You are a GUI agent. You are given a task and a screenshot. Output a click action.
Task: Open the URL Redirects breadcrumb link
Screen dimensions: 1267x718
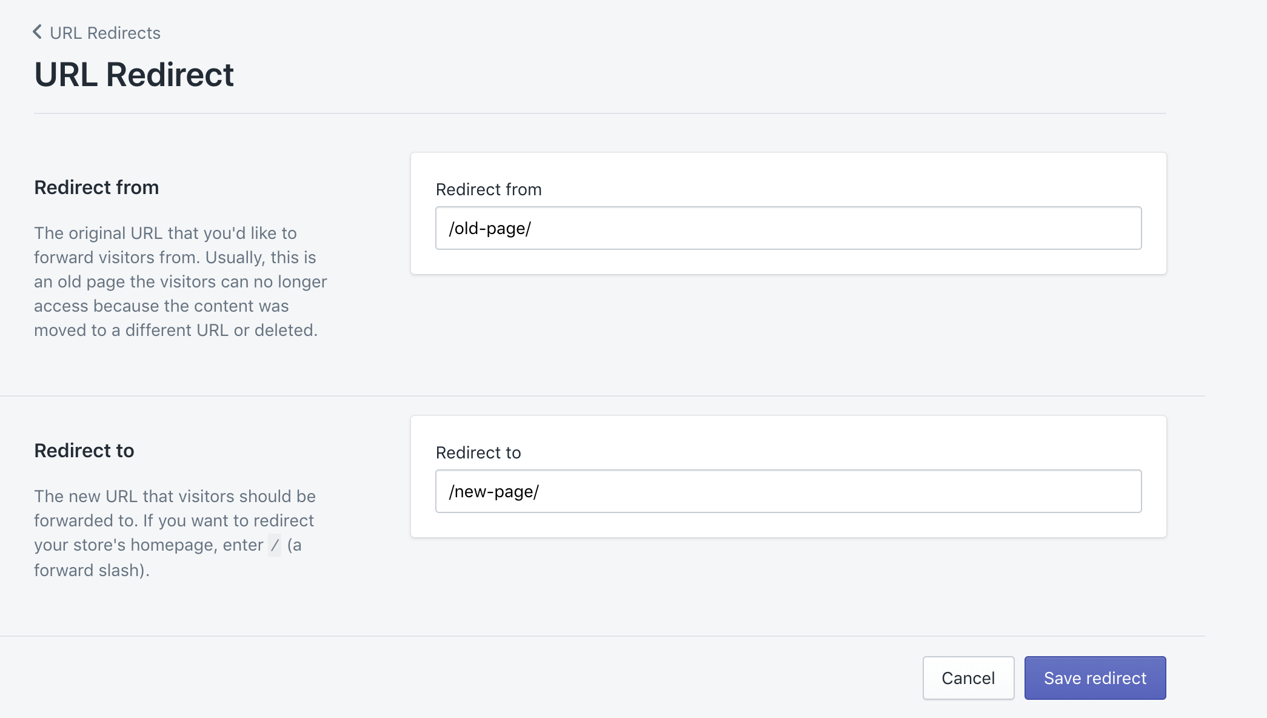tap(104, 33)
